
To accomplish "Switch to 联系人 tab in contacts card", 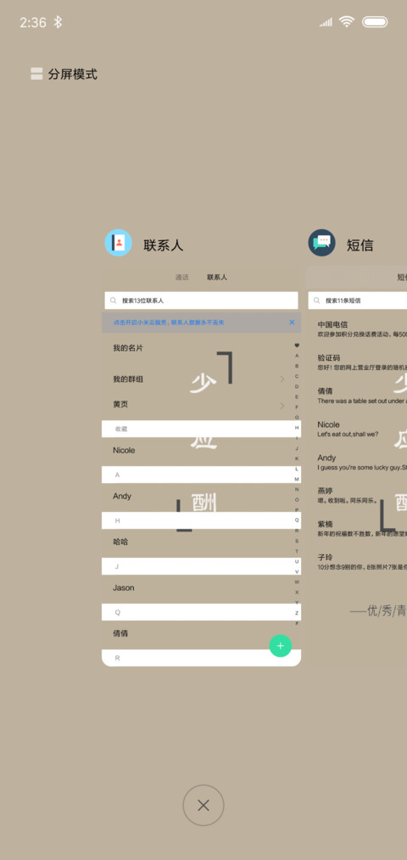I will click(x=217, y=278).
